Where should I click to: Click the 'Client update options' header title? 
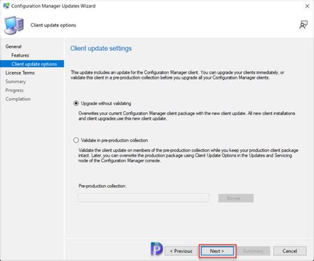(x=53, y=25)
